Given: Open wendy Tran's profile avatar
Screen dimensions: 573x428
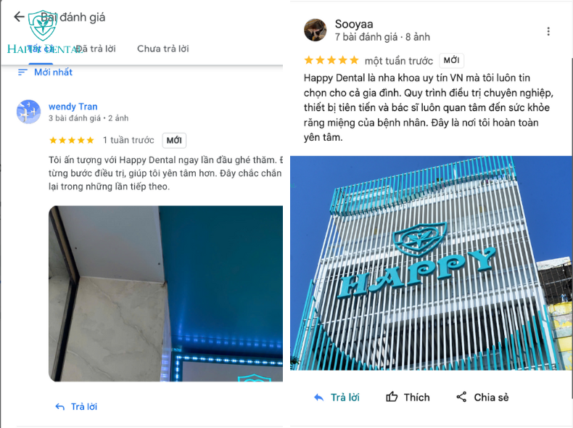Looking at the screenshot, I should 28,112.
